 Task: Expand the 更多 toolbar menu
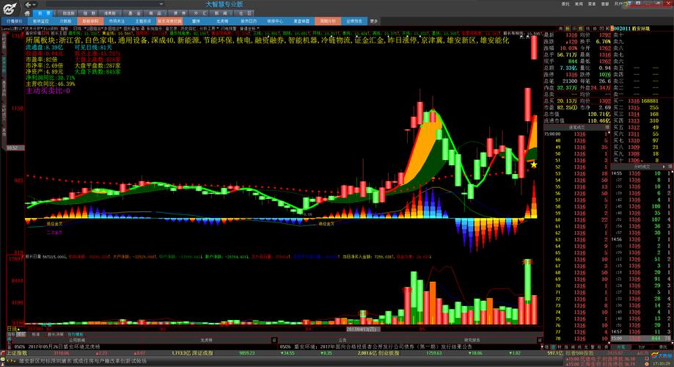point(374,22)
